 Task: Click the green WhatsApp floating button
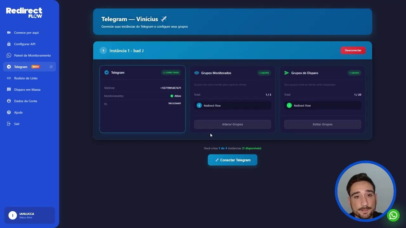pyautogui.click(x=393, y=215)
